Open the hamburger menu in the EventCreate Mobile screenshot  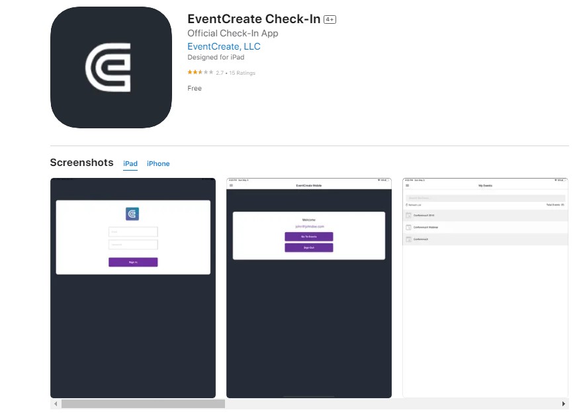[232, 185]
